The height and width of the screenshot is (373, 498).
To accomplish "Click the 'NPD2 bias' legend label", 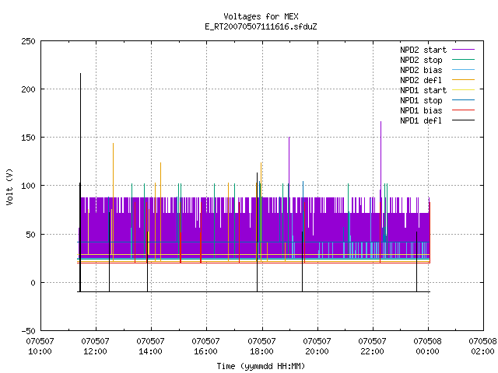I will click(x=421, y=70).
